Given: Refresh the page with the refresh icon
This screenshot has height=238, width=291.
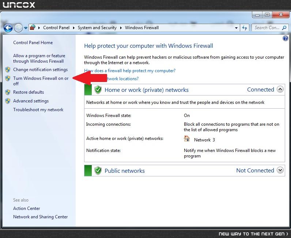Looking at the screenshot, I should point(245,28).
